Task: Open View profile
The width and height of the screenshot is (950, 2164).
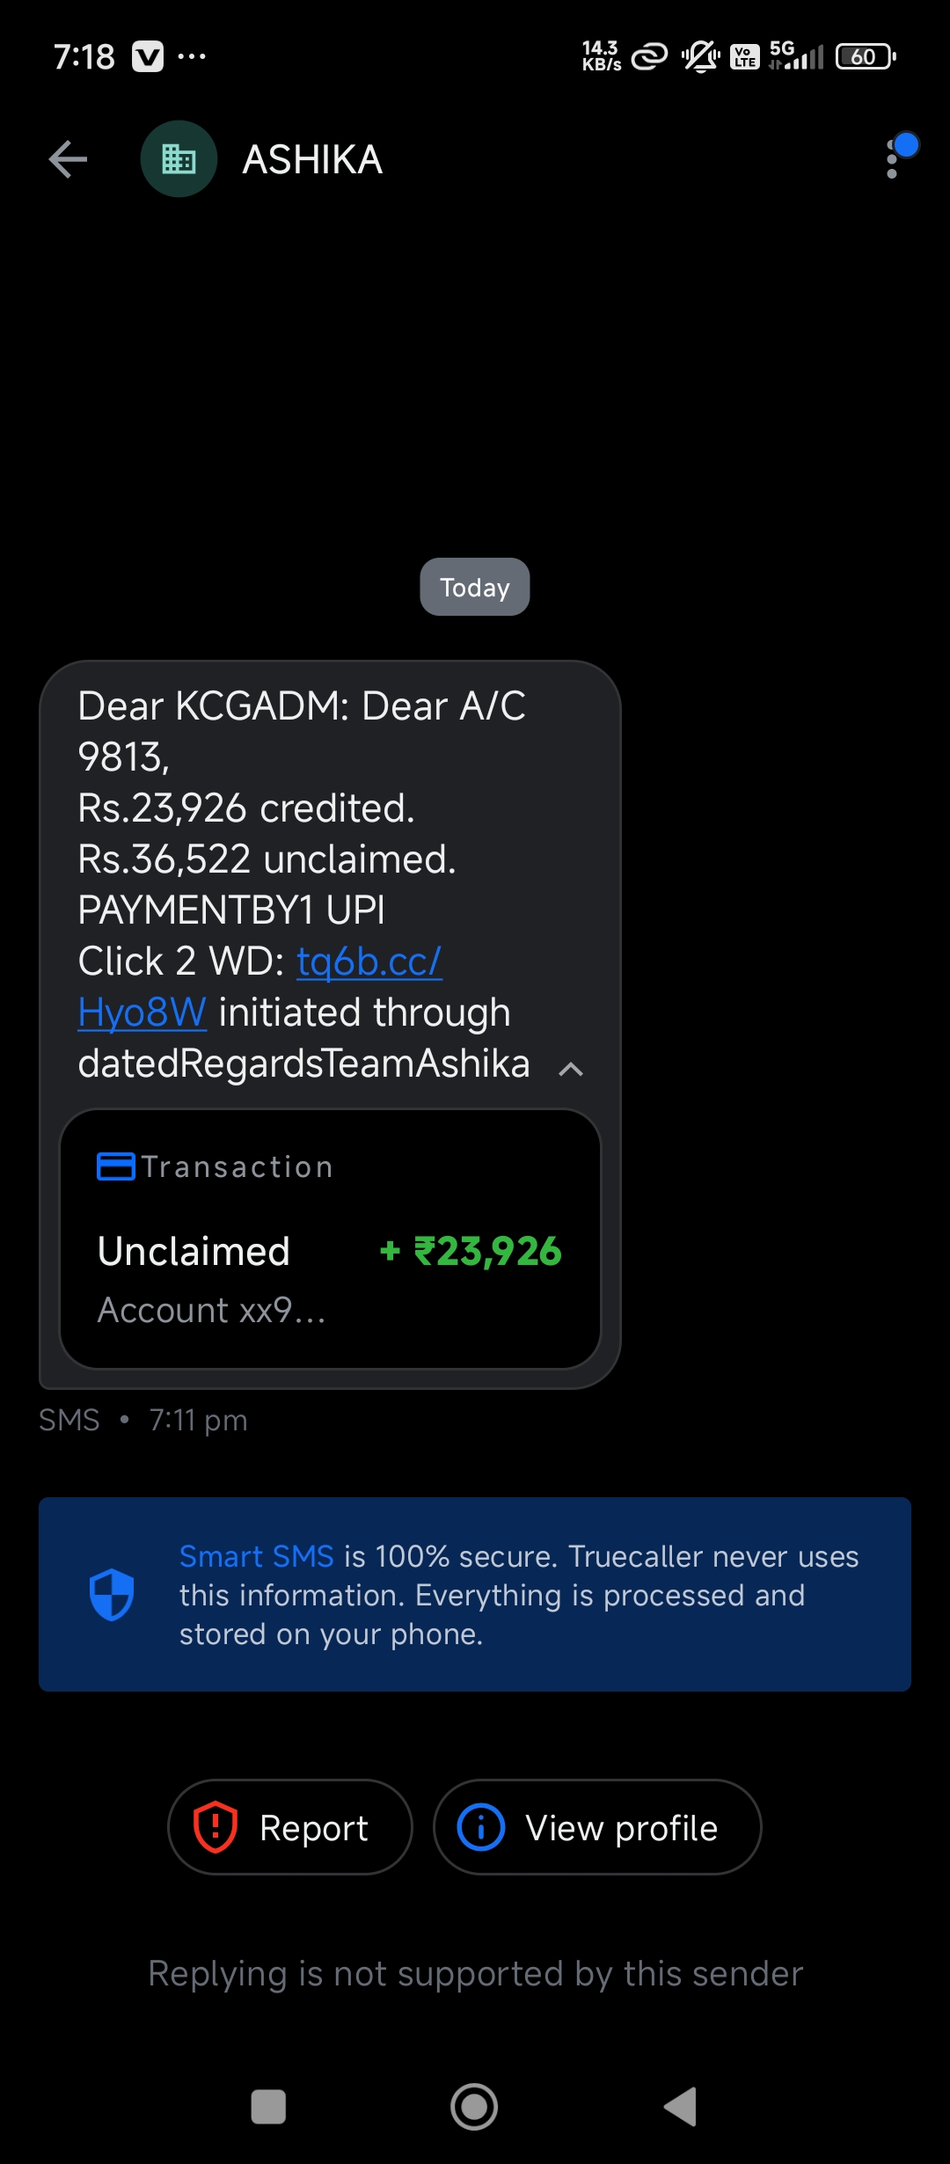Action: pos(597,1827)
